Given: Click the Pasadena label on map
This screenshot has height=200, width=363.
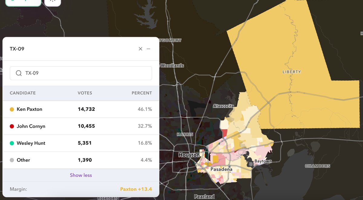Looking at the screenshot, I should (221, 169).
